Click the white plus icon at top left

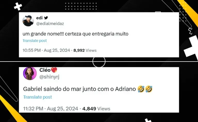18,6
